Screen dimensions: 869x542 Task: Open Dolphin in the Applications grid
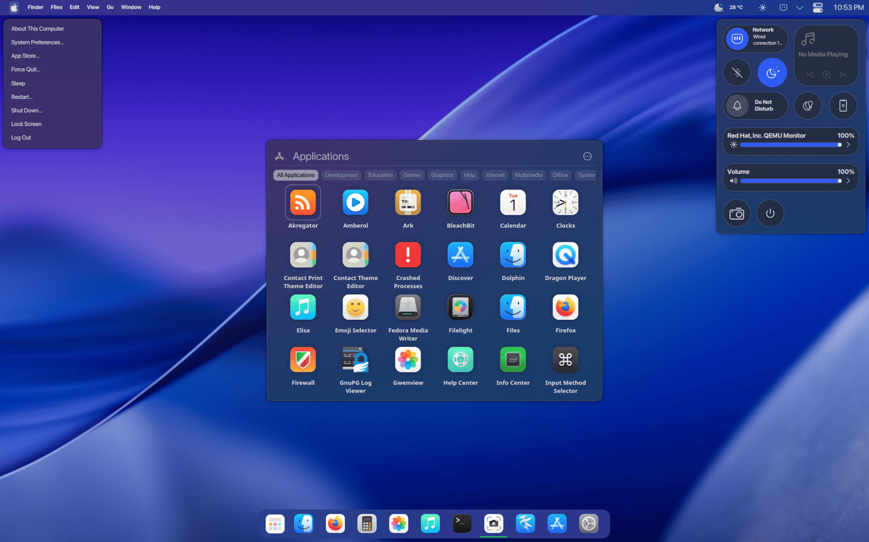click(513, 255)
